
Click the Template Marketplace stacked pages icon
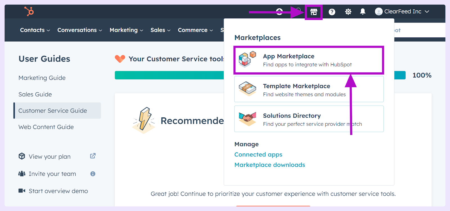pyautogui.click(x=247, y=89)
